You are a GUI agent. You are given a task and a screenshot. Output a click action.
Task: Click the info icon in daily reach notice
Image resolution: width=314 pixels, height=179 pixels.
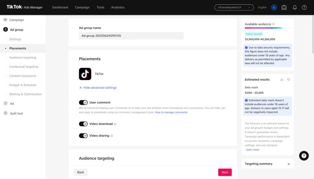pyautogui.click(x=246, y=100)
